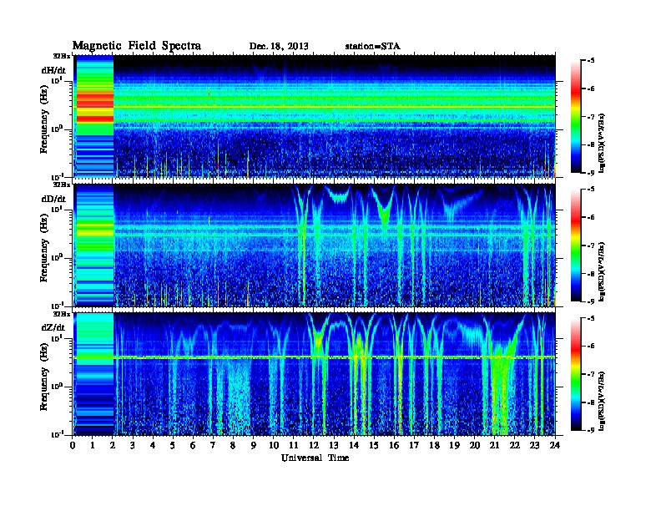This screenshot has height=511, width=661.
Task: Click the hour 15 tick label
Action: [374, 445]
